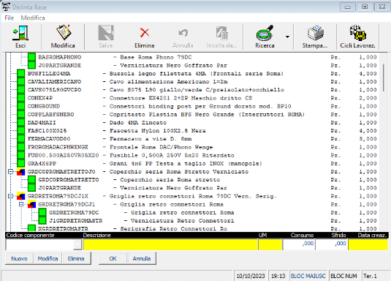The height and width of the screenshot is (281, 391).
Task: Click description 'Fermacavo a vite D. 8mm'
Action: point(151,139)
